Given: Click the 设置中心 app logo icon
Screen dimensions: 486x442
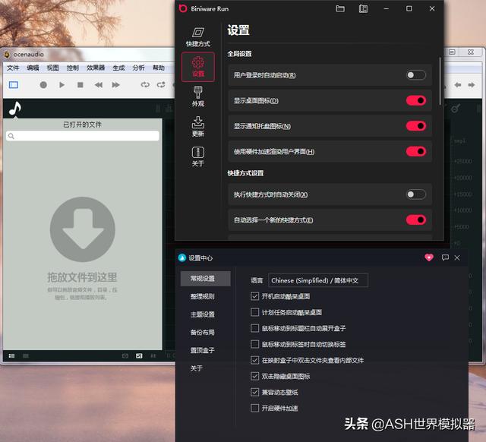Looking at the screenshot, I should pos(182,257).
